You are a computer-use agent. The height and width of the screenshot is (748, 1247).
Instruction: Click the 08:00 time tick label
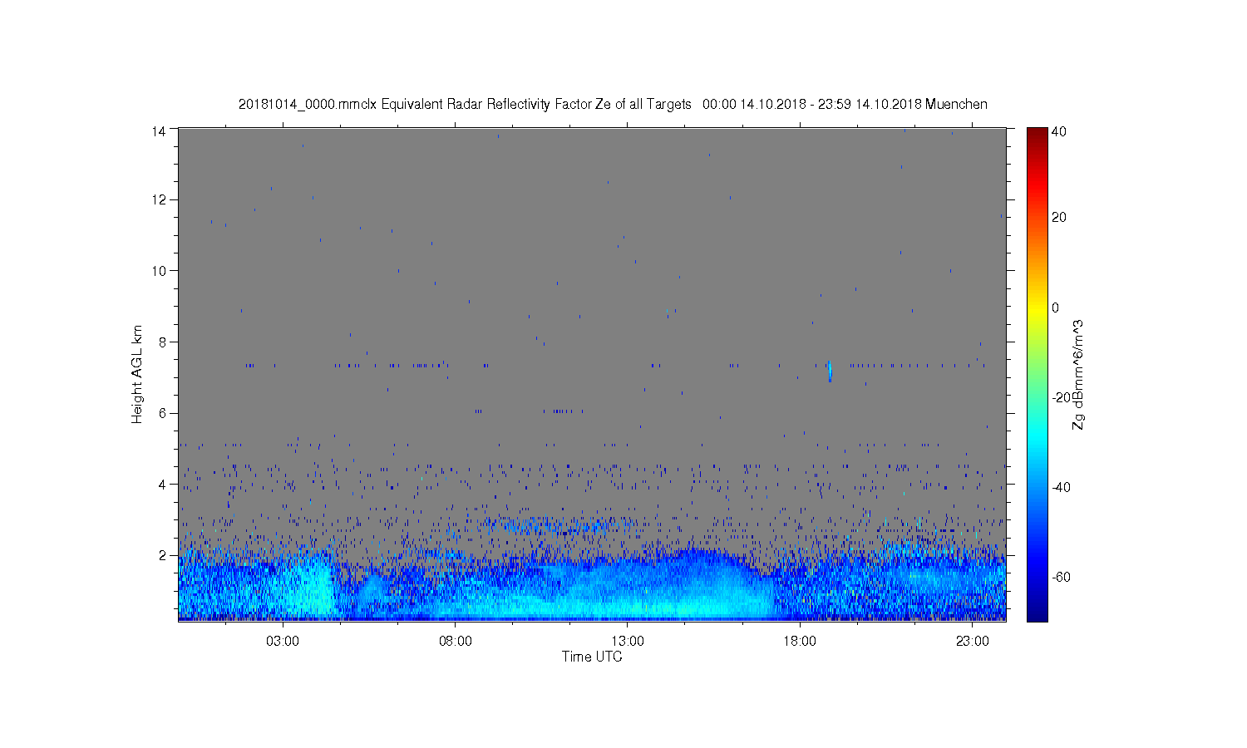coord(456,642)
